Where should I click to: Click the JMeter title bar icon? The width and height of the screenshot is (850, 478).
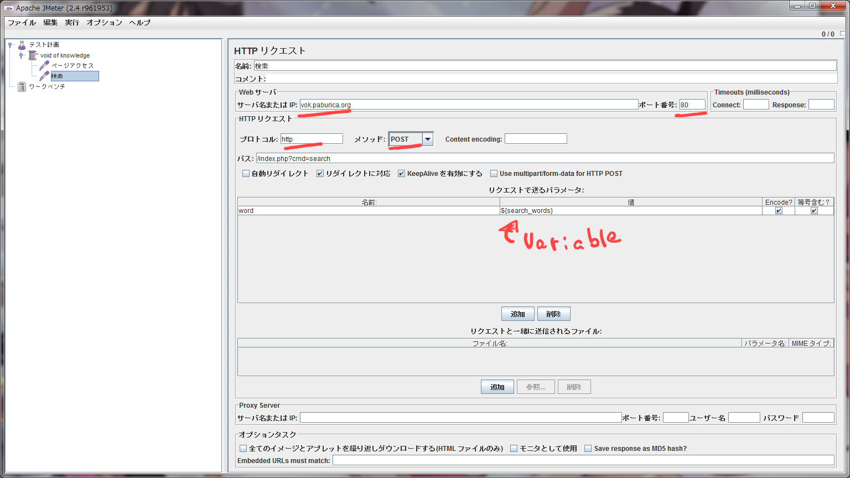[9, 8]
